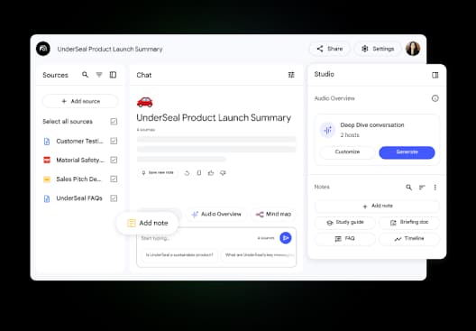Uncheck Material Safety source checkbox
The height and width of the screenshot is (331, 476).
(114, 160)
